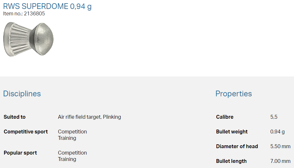This screenshot has height=168, width=294.
Task: Click the Bullet weight property label
Action: (x=232, y=132)
